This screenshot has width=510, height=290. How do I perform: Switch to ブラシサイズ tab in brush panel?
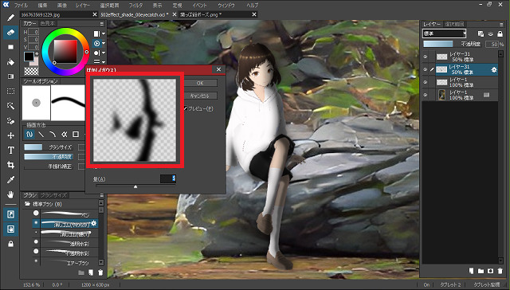[53, 195]
